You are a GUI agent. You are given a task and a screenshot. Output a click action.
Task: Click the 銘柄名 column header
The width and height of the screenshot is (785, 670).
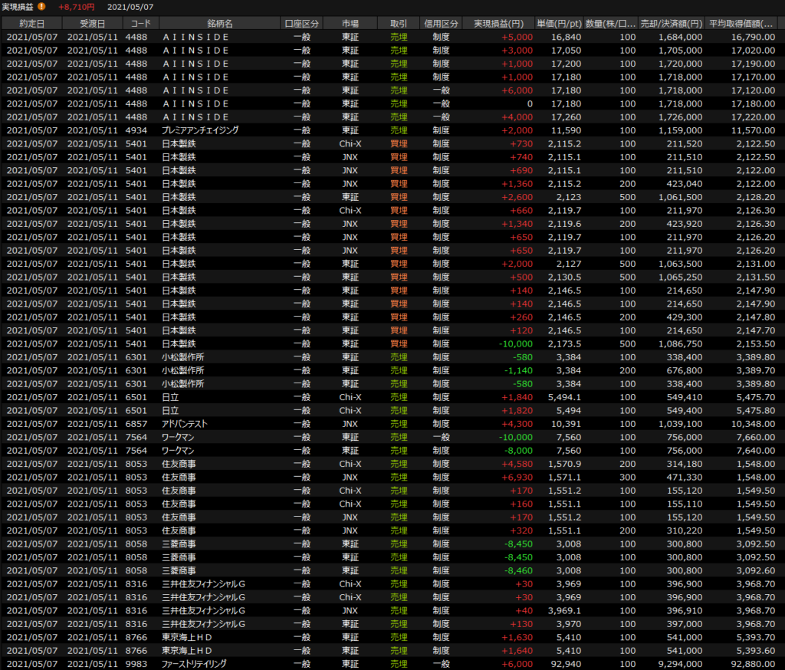[219, 24]
